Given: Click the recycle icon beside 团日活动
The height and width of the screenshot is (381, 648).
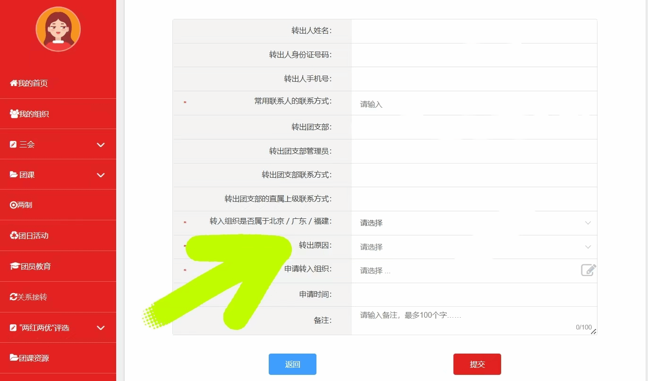Looking at the screenshot, I should 14,235.
